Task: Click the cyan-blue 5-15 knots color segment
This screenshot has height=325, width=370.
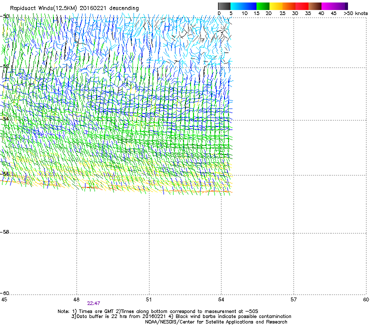Action: (x=243, y=6)
